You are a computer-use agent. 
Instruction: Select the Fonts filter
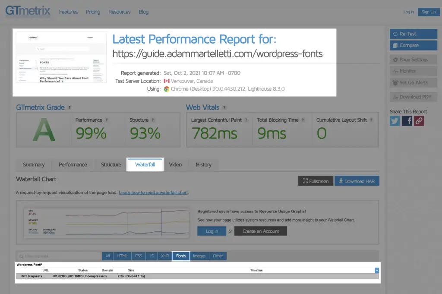(181, 256)
